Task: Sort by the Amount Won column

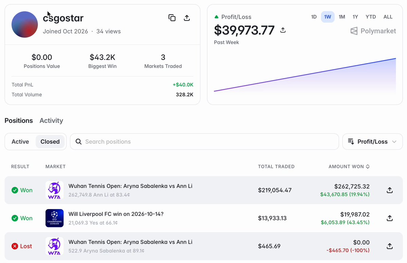Action: click(349, 167)
